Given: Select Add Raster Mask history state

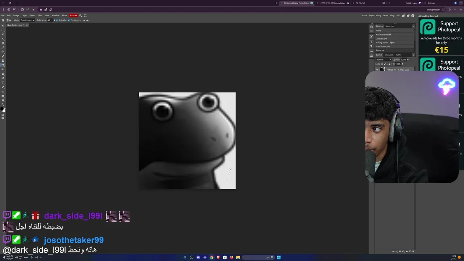Looking at the screenshot, I should (x=394, y=34).
